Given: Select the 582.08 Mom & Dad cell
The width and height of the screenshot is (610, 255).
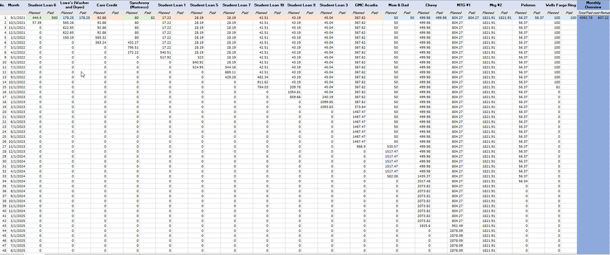Looking at the screenshot, I should [x=390, y=176].
